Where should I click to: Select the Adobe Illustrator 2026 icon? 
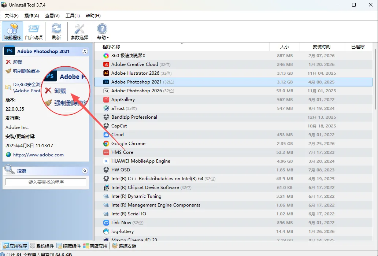point(106,73)
